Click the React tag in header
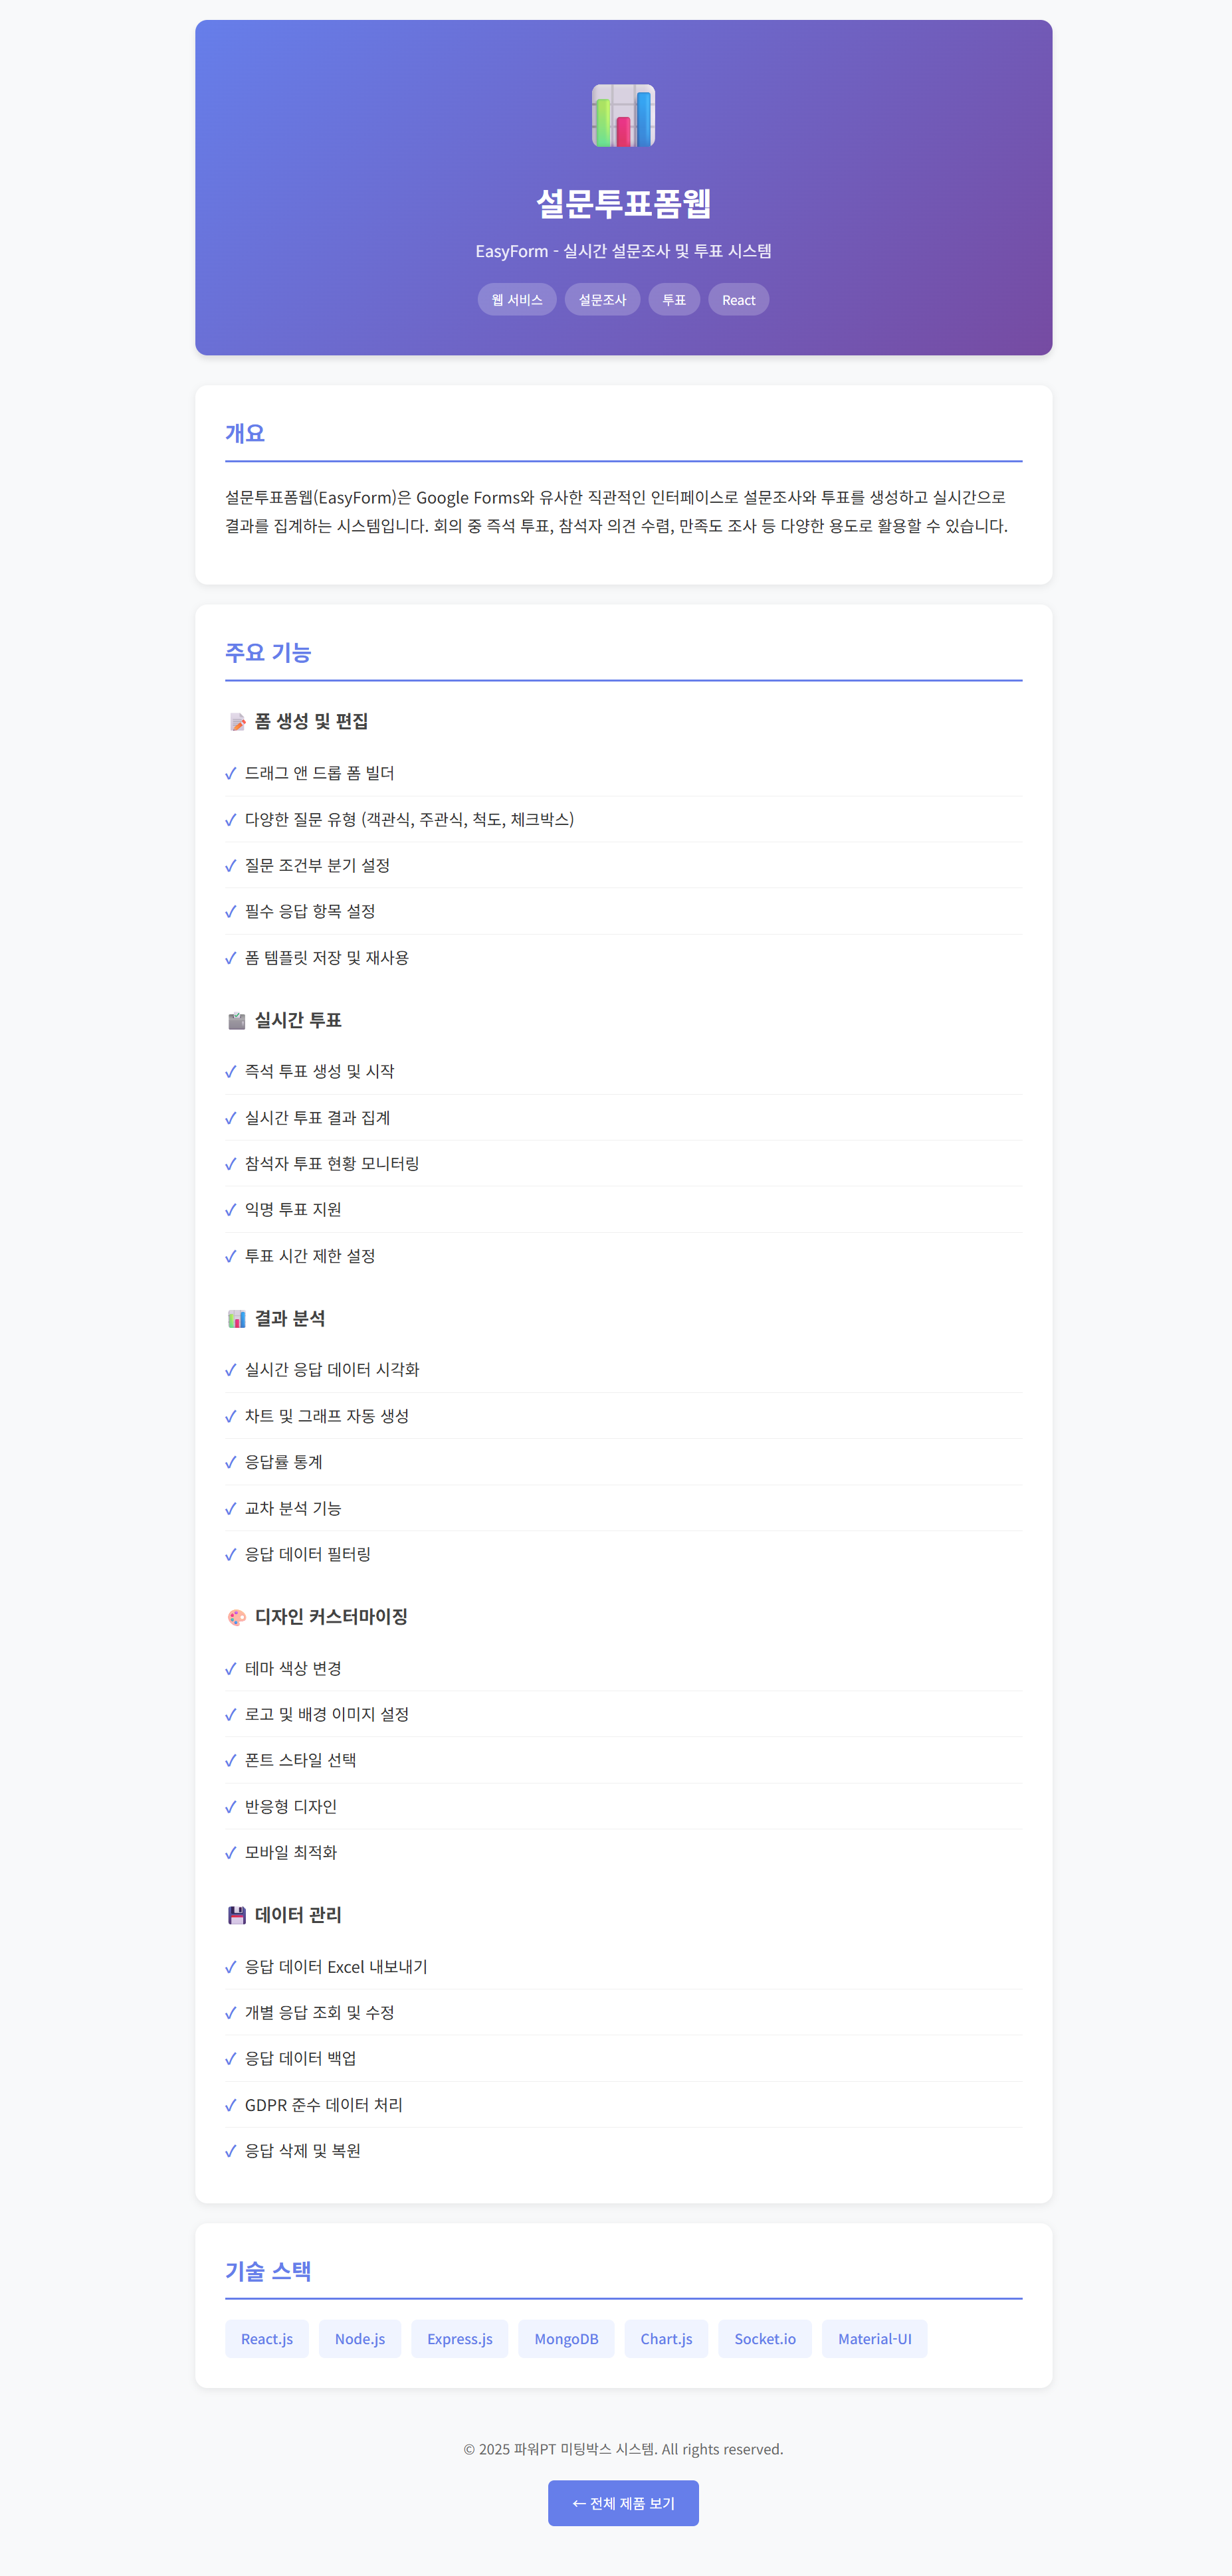 738,300
